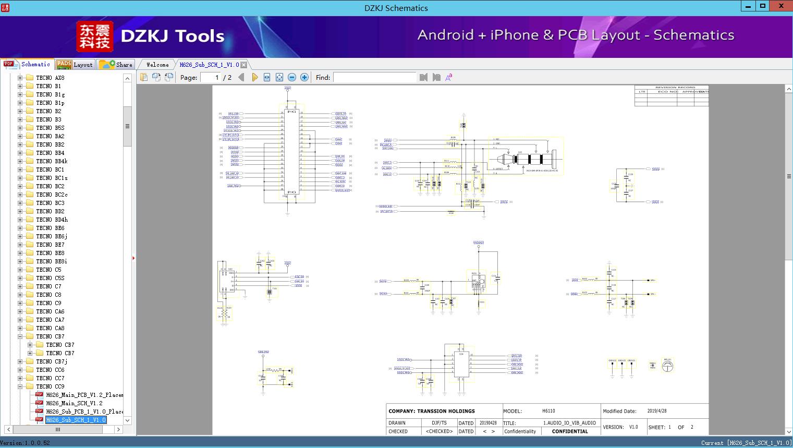Select the TECNO BE6j folder
The width and height of the screenshot is (793, 448).
click(52, 236)
